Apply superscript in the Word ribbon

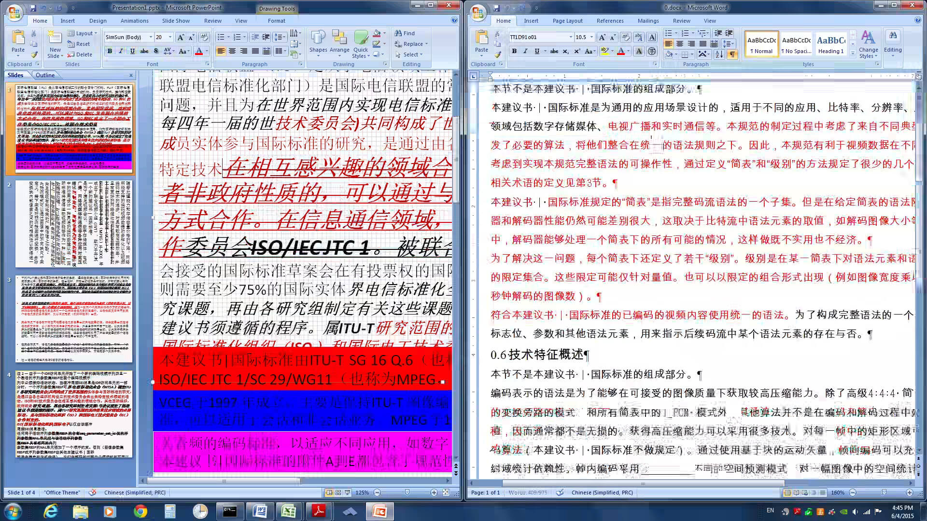[x=577, y=51]
